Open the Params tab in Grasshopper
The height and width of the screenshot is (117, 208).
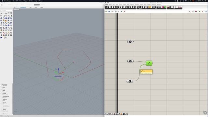[x=107, y=5]
